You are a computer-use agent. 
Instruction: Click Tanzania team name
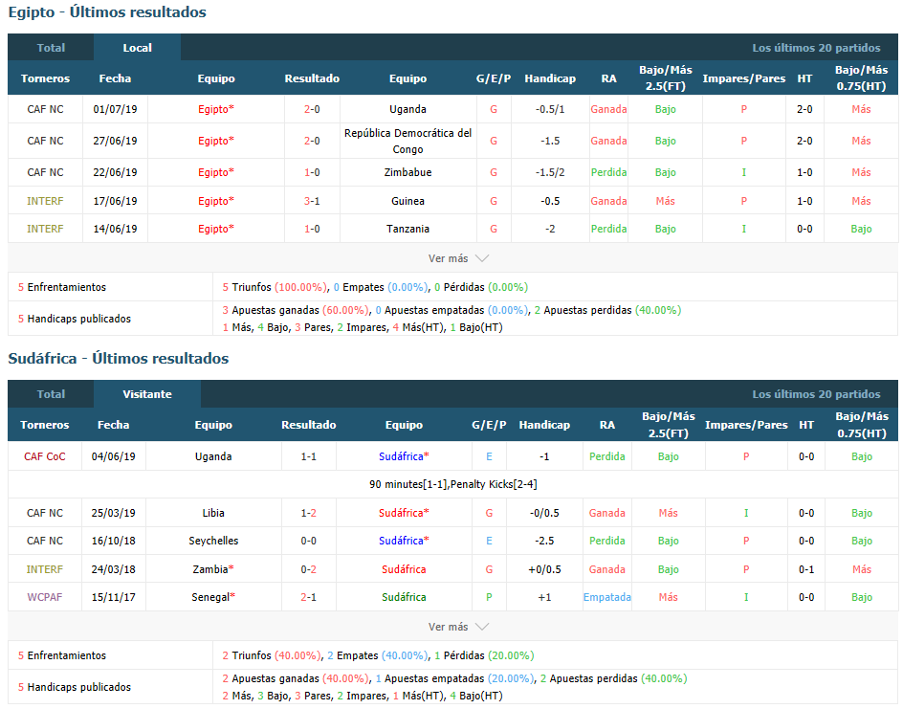(407, 229)
